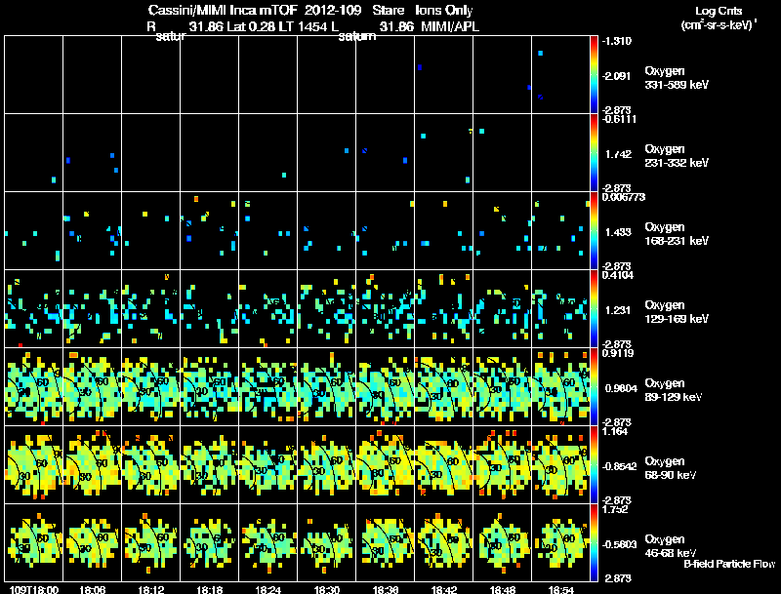The height and width of the screenshot is (594, 781).
Task: Click the B-field Particle Flow label
Action: point(729,564)
